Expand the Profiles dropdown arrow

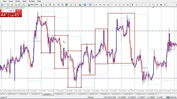point(4,5)
